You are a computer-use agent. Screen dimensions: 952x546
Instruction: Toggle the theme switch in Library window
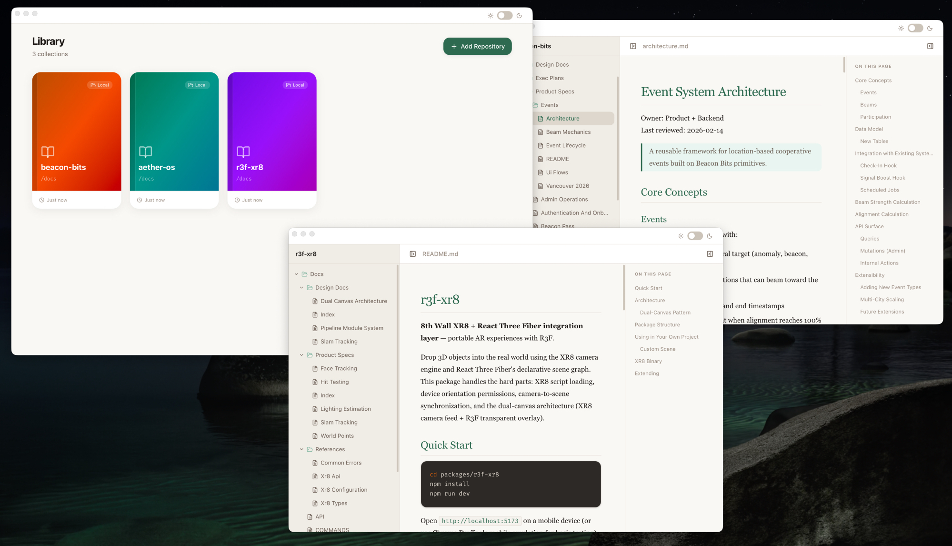(x=504, y=16)
